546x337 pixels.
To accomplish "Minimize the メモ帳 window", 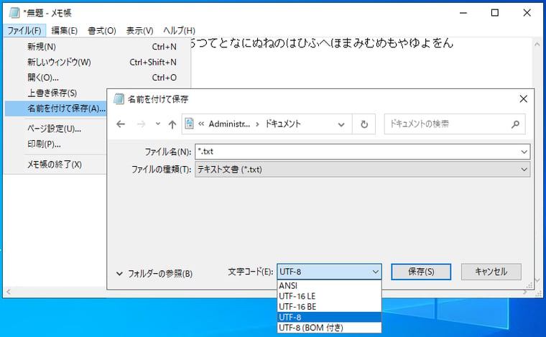I will click(463, 13).
